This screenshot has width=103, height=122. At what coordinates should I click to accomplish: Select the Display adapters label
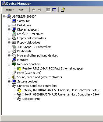click(x=28, y=29)
